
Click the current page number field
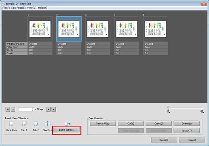point(26,109)
